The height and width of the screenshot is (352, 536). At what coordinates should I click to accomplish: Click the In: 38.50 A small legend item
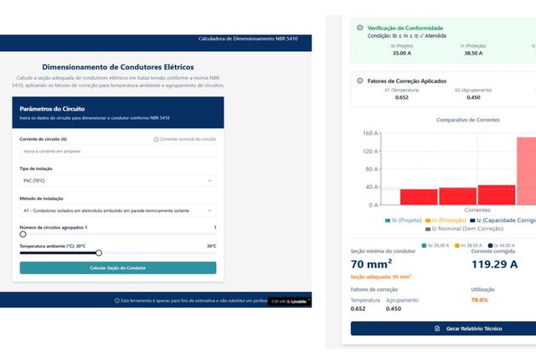point(468,246)
